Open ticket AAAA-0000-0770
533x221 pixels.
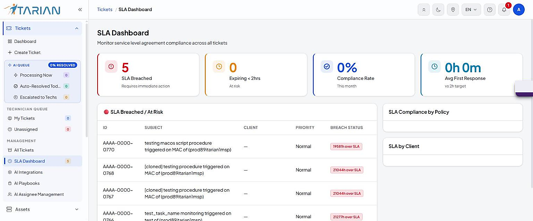pos(118,146)
